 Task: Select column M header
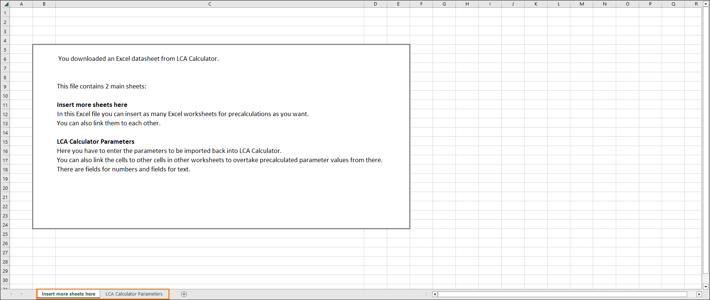pyautogui.click(x=581, y=4)
